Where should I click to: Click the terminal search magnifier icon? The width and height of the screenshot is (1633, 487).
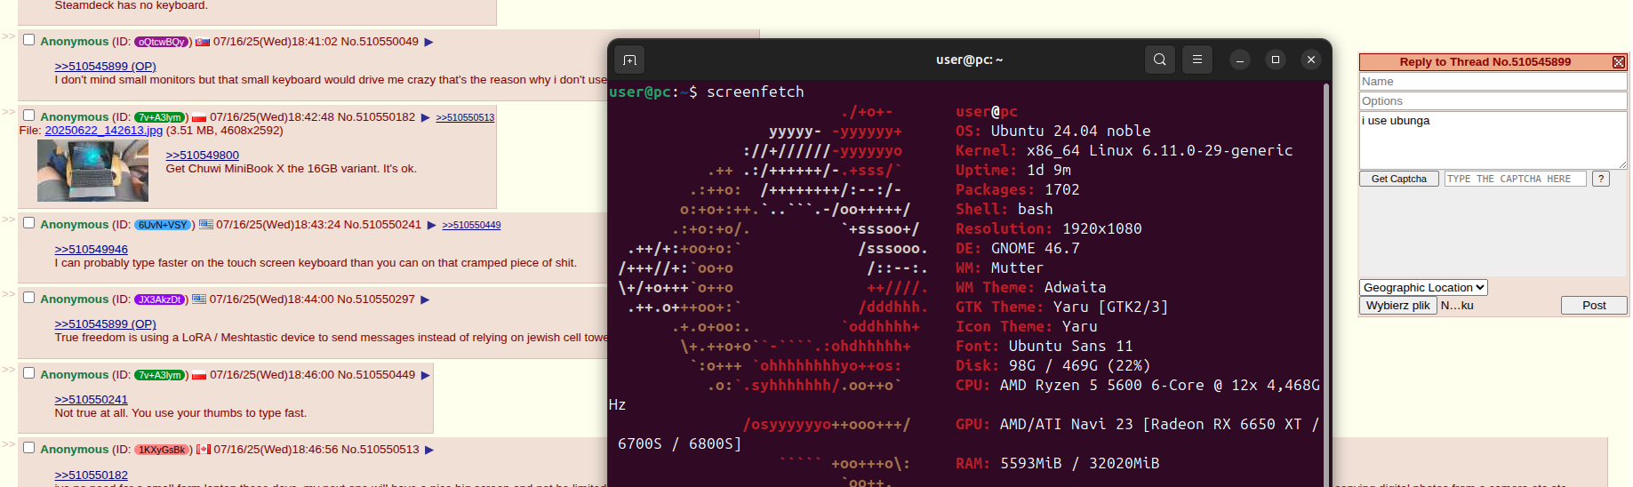click(x=1159, y=60)
